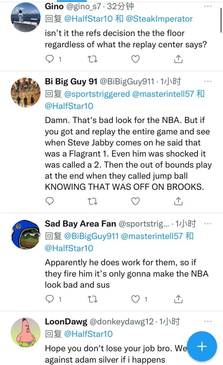Like Gino's tweet
This screenshot has height=365, width=223.
click(135, 59)
